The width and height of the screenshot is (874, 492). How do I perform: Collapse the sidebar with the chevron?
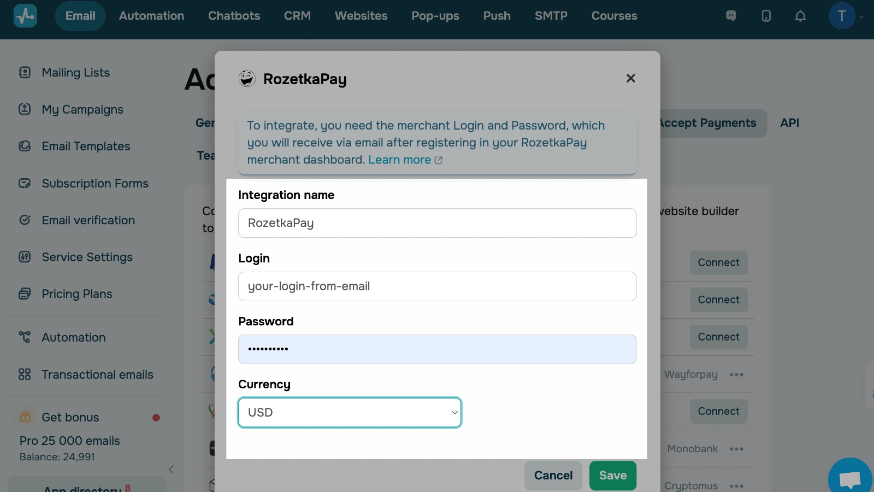pos(171,469)
